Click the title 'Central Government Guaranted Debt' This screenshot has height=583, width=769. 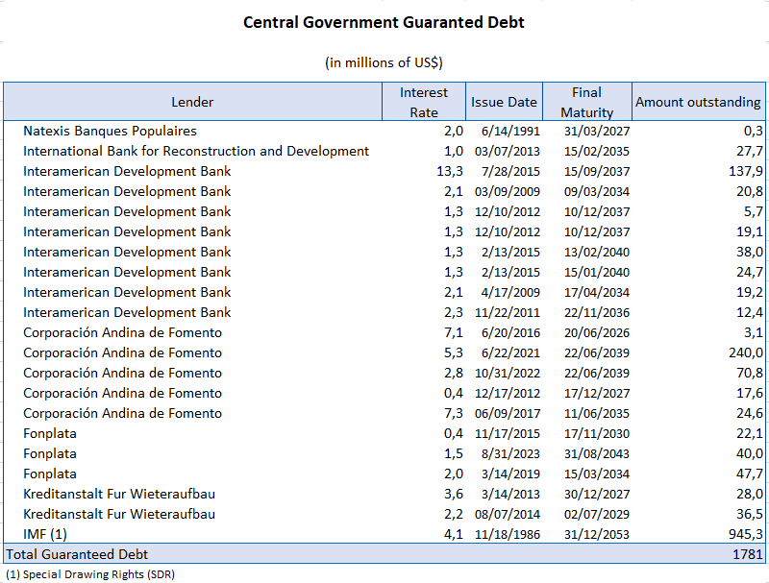384,22
